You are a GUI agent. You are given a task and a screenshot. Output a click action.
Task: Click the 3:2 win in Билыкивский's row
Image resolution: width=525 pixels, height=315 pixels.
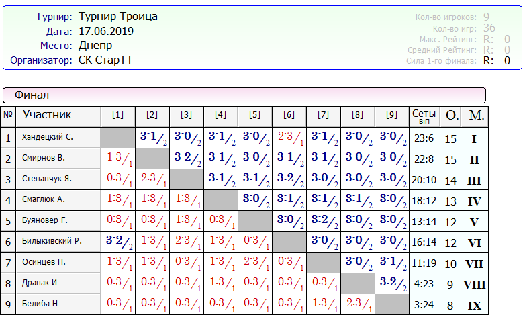point(118,242)
